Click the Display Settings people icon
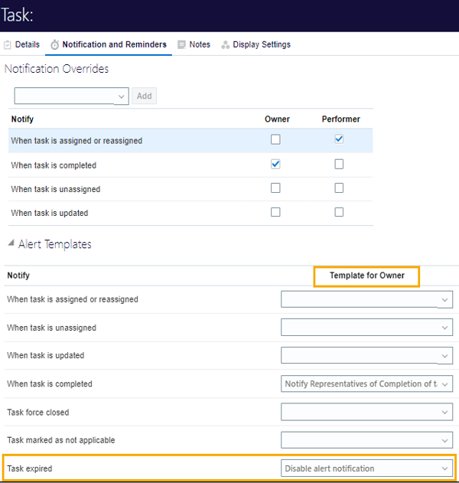 [x=226, y=44]
